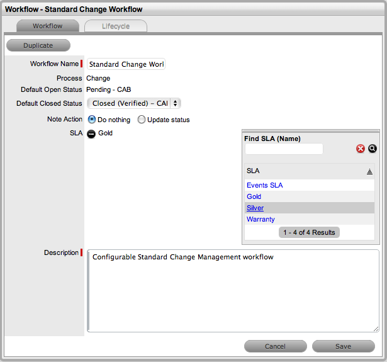Click the Cancel button
This screenshot has height=362, width=387.
pos(276,346)
